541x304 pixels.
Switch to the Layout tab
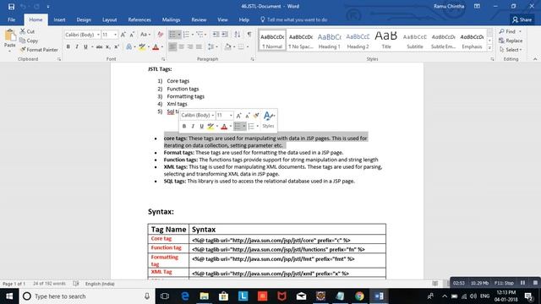[109, 19]
